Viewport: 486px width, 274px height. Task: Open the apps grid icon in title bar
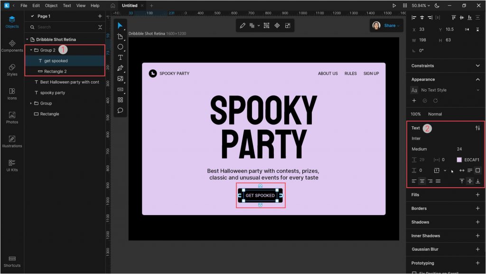click(x=405, y=6)
